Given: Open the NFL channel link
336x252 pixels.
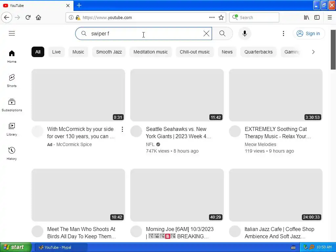Looking at the screenshot, I should (x=150, y=144).
